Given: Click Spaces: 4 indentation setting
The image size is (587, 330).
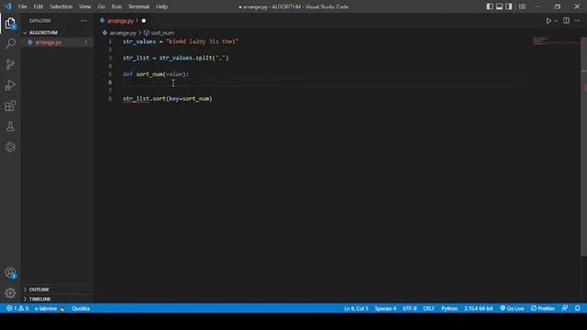Looking at the screenshot, I should click(x=385, y=309).
